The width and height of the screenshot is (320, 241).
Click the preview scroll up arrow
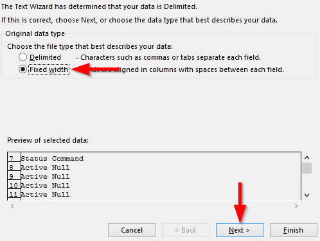[x=307, y=157]
